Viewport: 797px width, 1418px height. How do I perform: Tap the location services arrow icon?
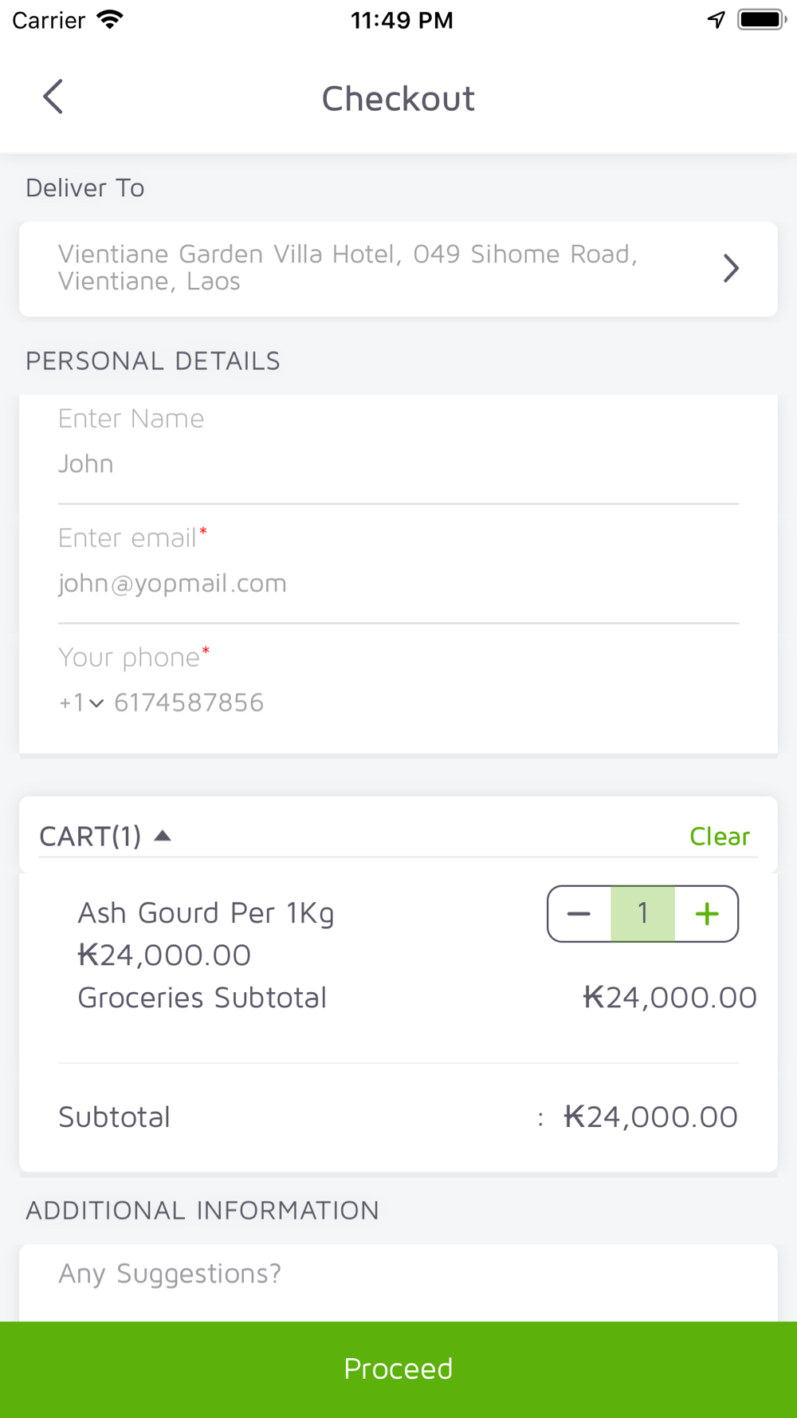[x=716, y=19]
